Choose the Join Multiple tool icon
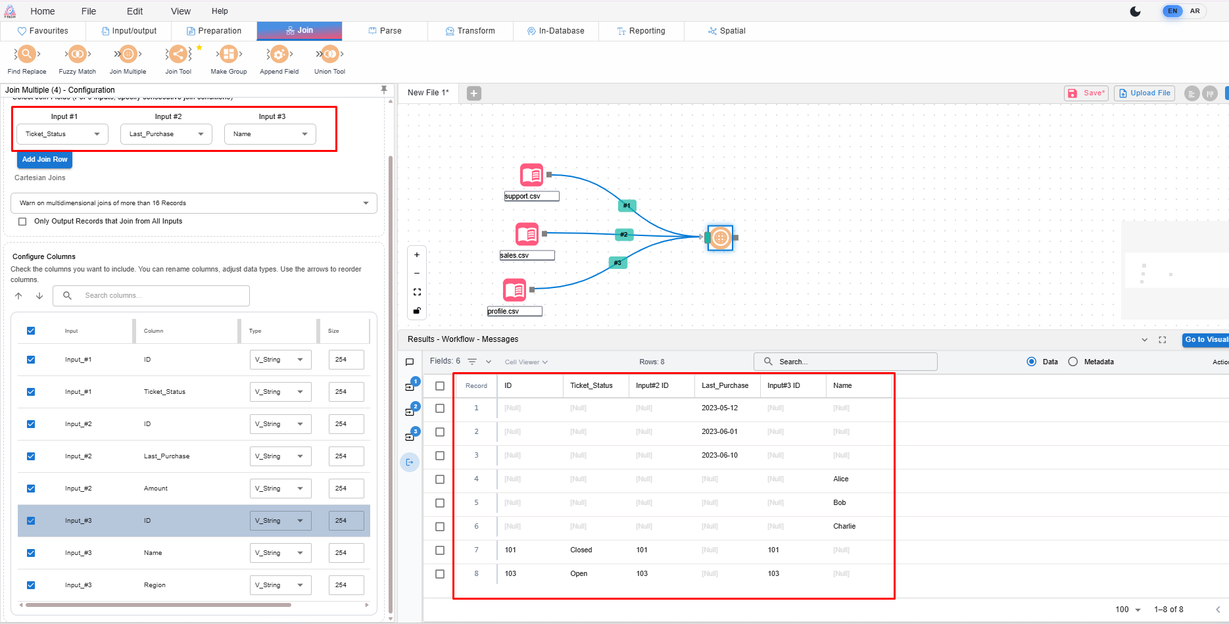This screenshot has height=624, width=1229. [x=128, y=55]
